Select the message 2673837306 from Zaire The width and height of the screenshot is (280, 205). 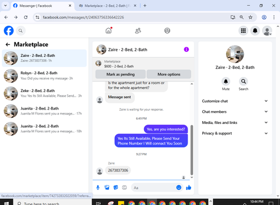click(118, 170)
